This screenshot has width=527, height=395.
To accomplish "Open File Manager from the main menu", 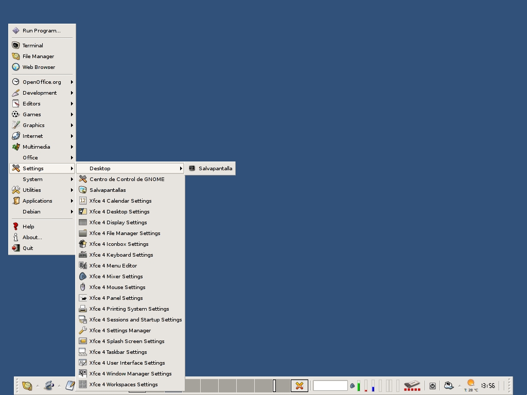I will (42, 56).
